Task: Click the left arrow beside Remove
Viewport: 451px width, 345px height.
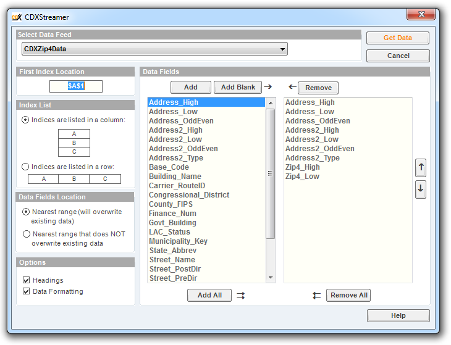Action: [292, 87]
